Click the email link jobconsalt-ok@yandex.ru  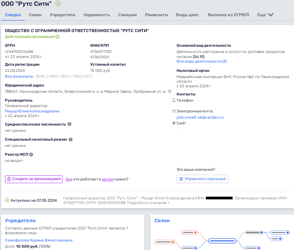(200, 117)
